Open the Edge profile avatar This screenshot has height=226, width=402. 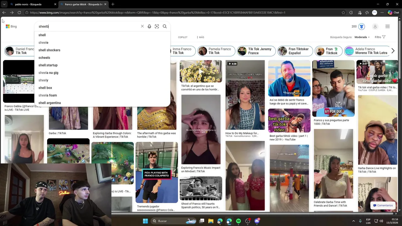374,13
